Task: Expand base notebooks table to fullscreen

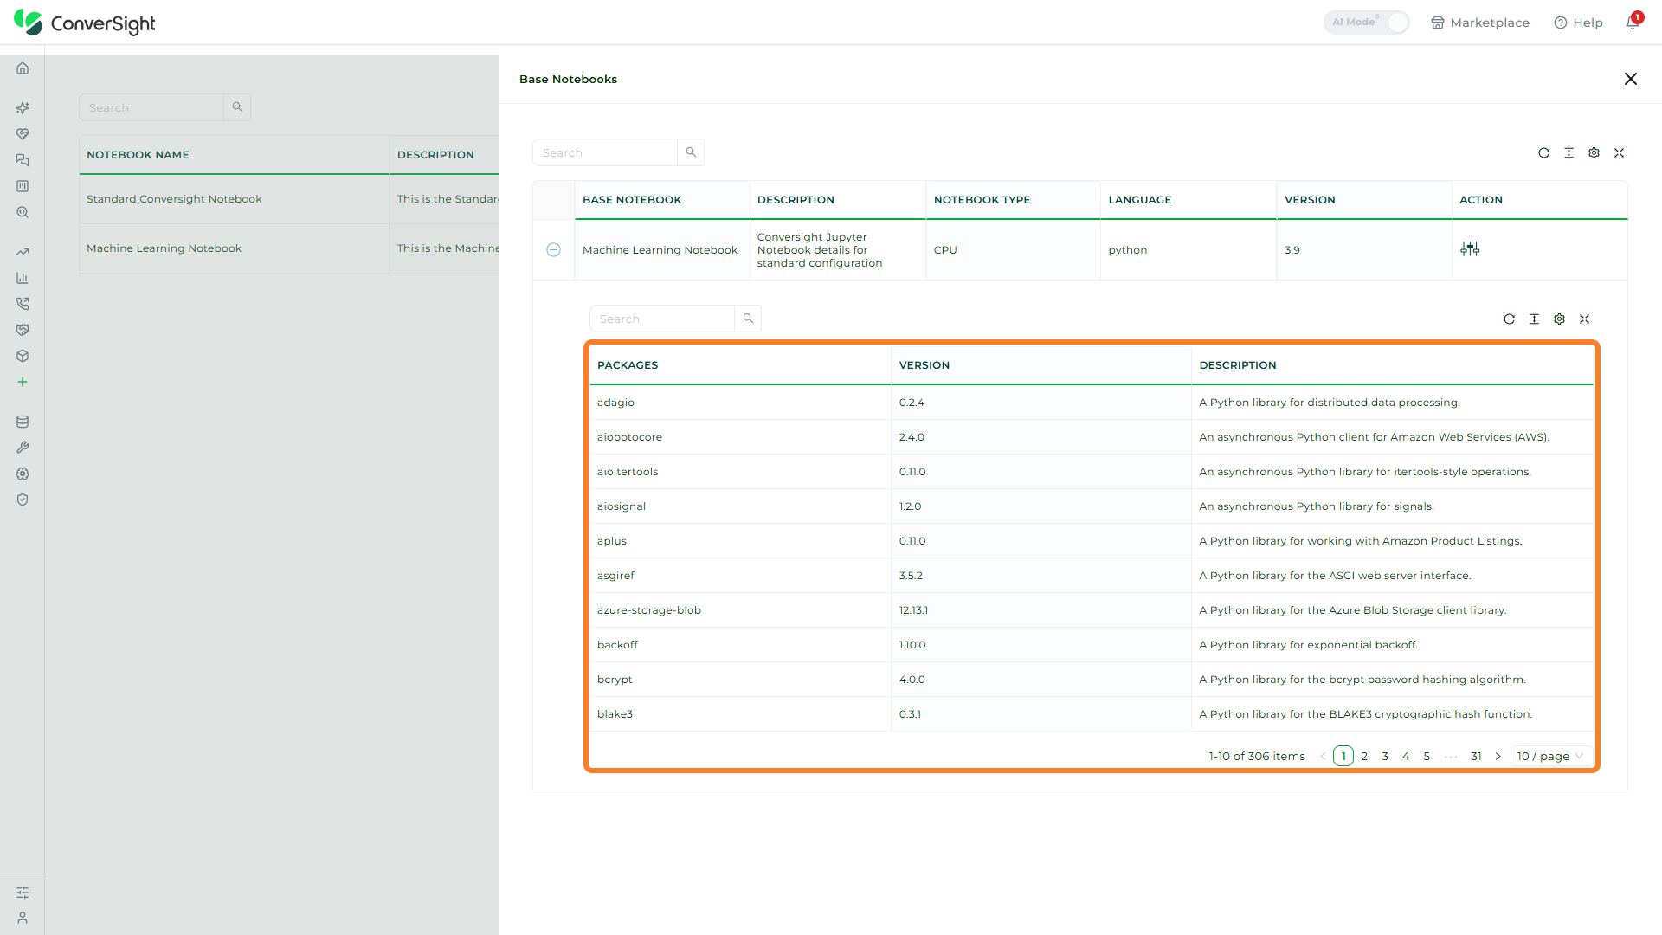Action: [x=1619, y=153]
